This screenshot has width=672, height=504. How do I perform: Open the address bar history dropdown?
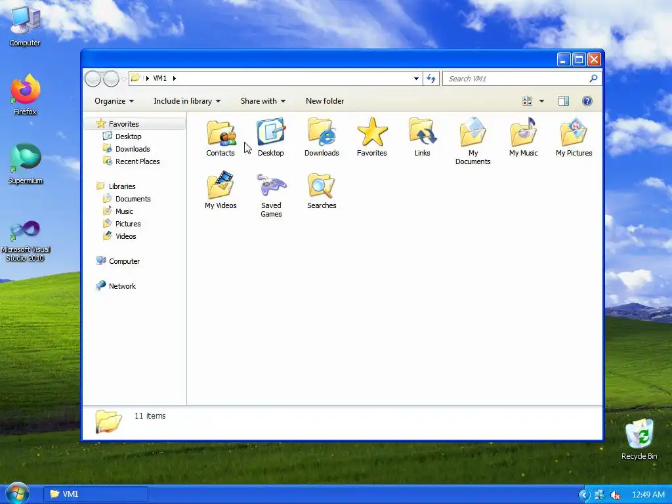coord(416,79)
